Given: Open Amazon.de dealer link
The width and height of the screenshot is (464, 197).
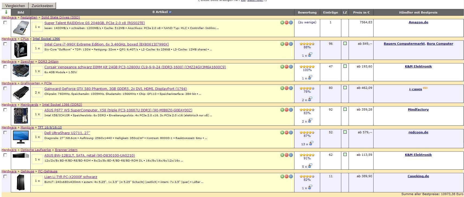Looking at the screenshot, I should click(418, 22).
